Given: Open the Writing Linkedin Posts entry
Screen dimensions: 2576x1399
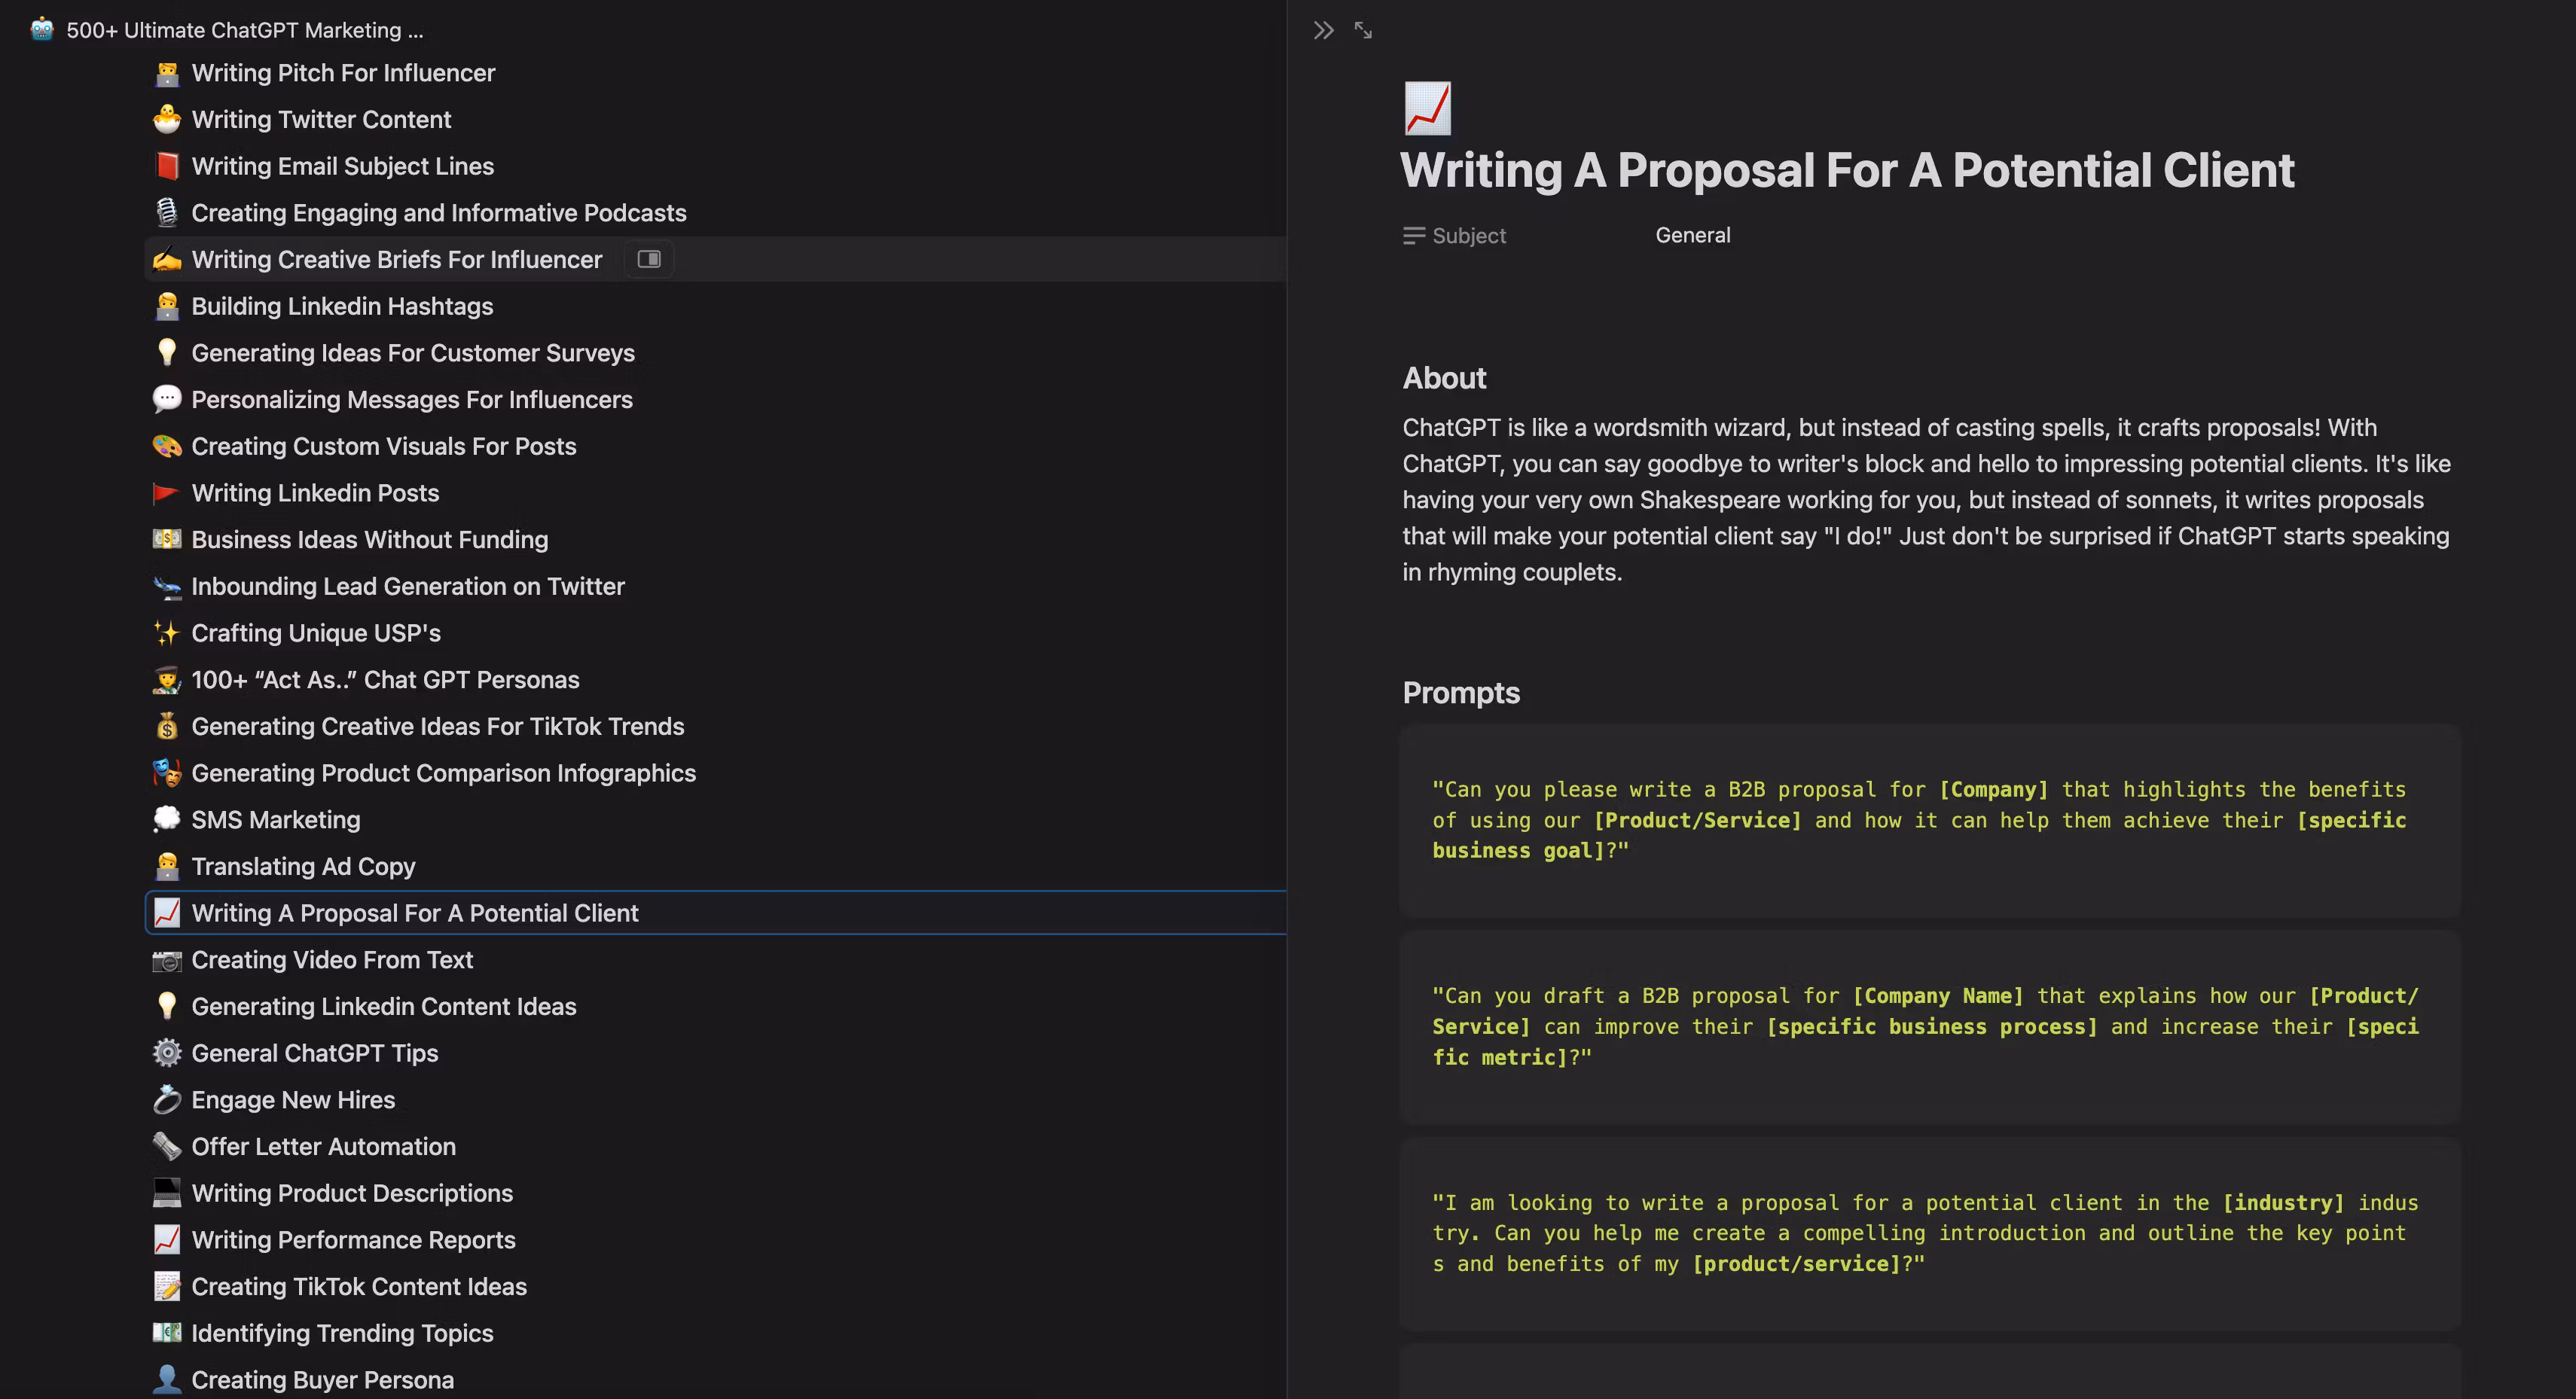Looking at the screenshot, I should click(x=315, y=493).
